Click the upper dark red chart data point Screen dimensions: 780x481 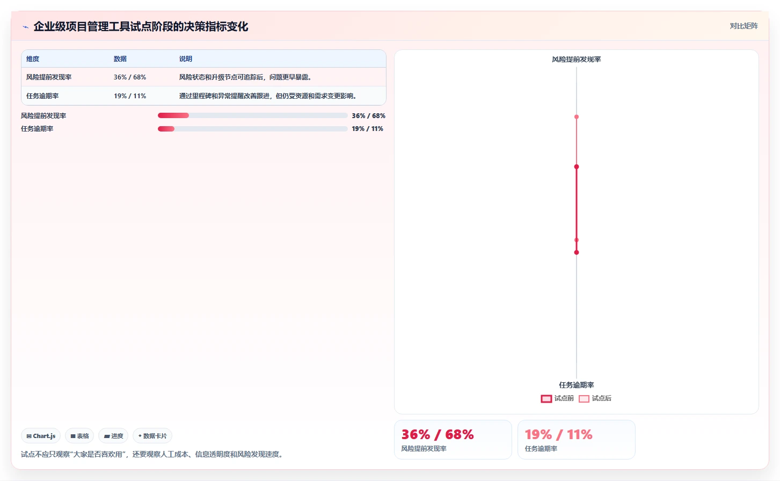577,167
